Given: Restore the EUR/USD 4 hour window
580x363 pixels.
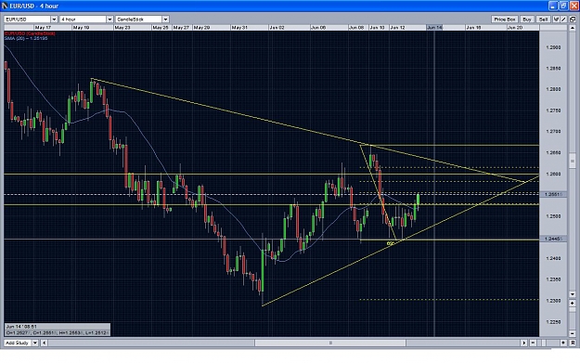Looking at the screenshot, I should 563,6.
